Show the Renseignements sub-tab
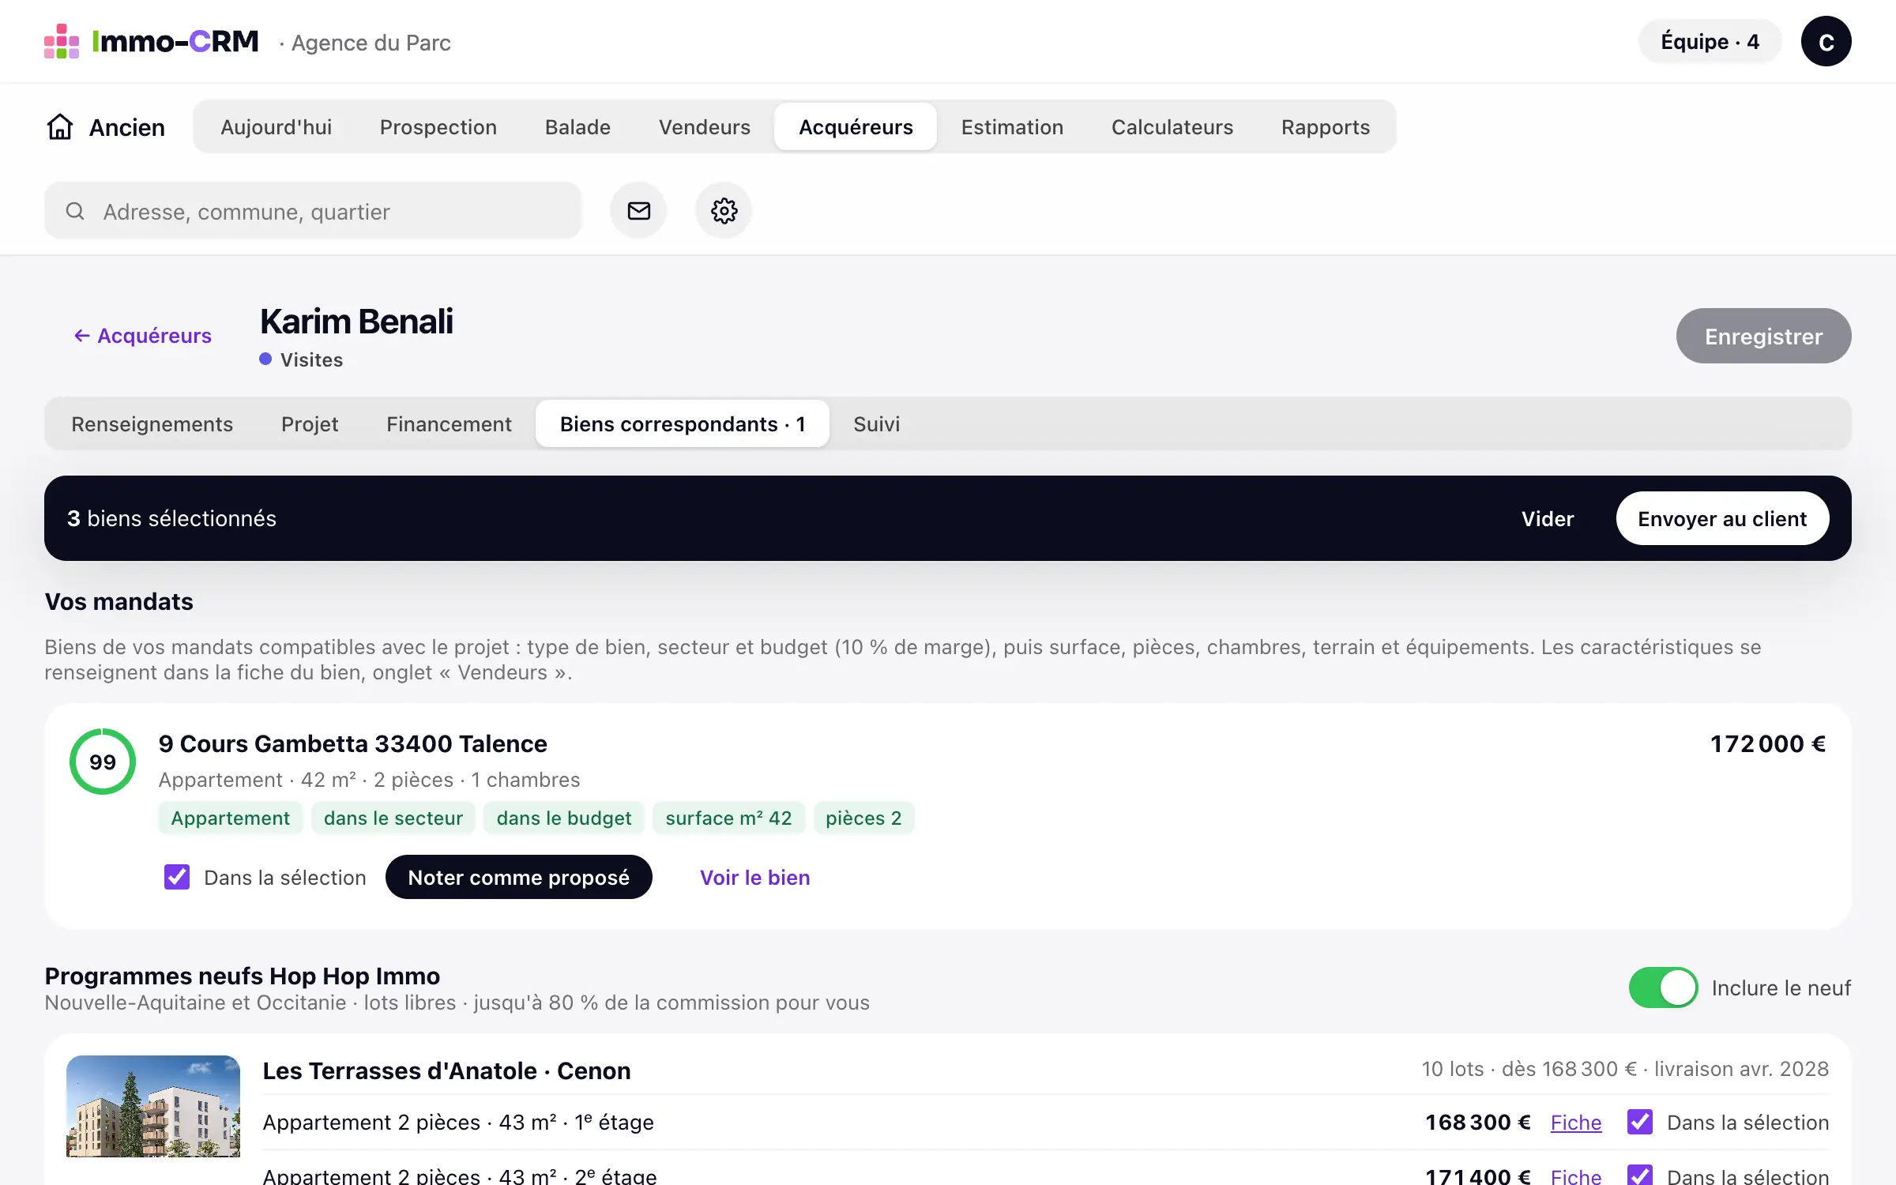This screenshot has width=1896, height=1185. click(152, 424)
